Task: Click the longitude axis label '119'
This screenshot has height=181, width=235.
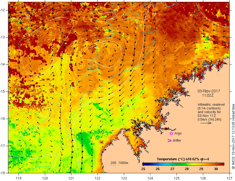Action: [18, 178]
